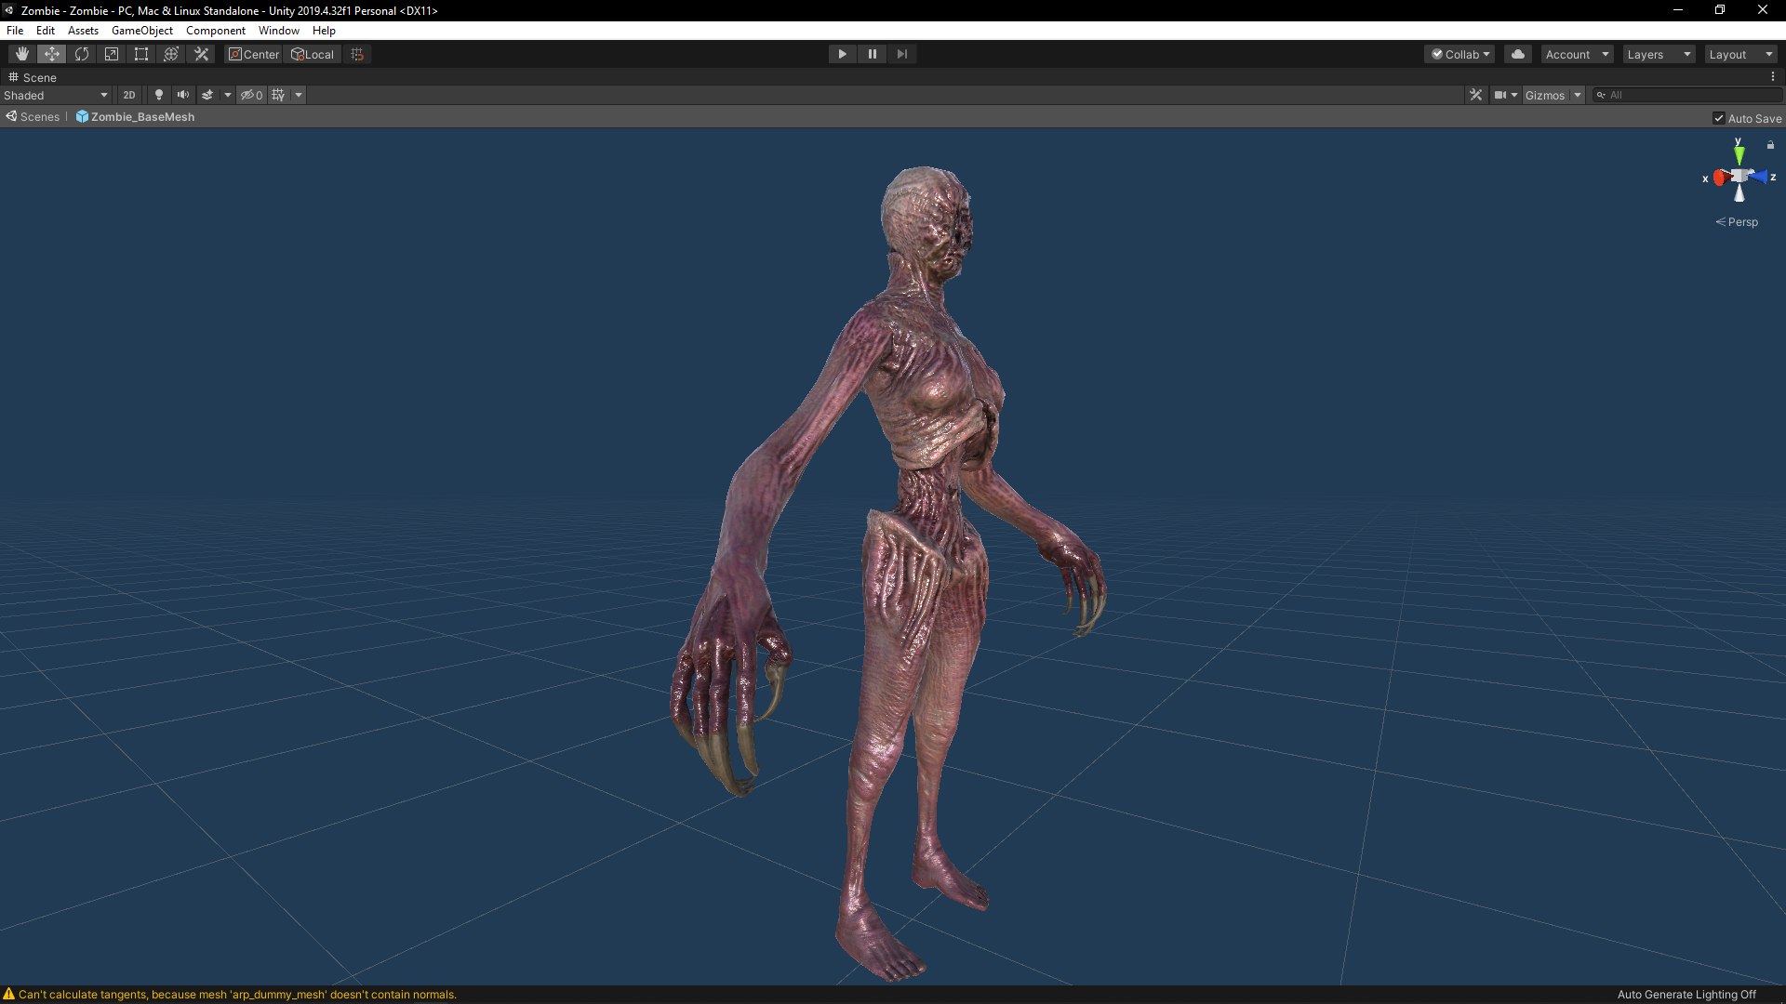Select the combined Transform tool
The height and width of the screenshot is (1004, 1786).
click(170, 54)
